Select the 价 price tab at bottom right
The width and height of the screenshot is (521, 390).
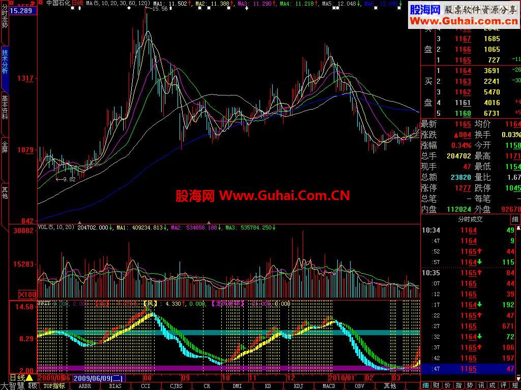(448, 386)
